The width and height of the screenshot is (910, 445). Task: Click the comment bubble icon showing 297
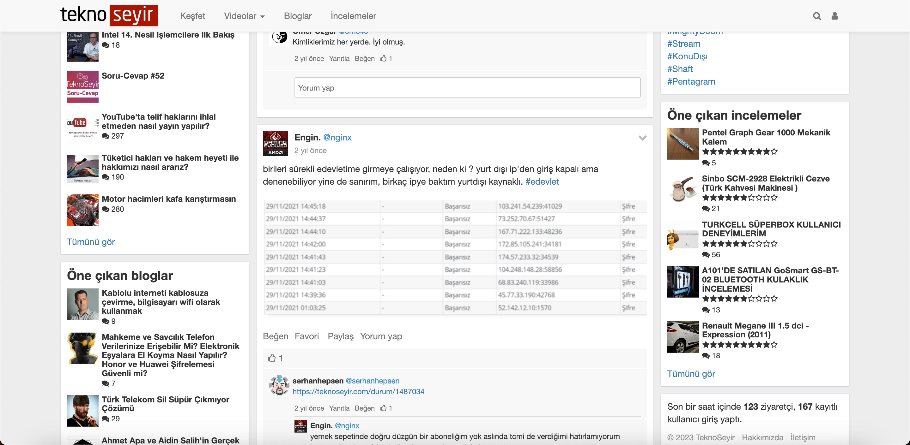click(x=105, y=136)
